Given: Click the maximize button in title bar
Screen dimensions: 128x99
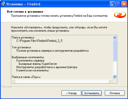Looking at the screenshot, I should [x=118, y=4].
